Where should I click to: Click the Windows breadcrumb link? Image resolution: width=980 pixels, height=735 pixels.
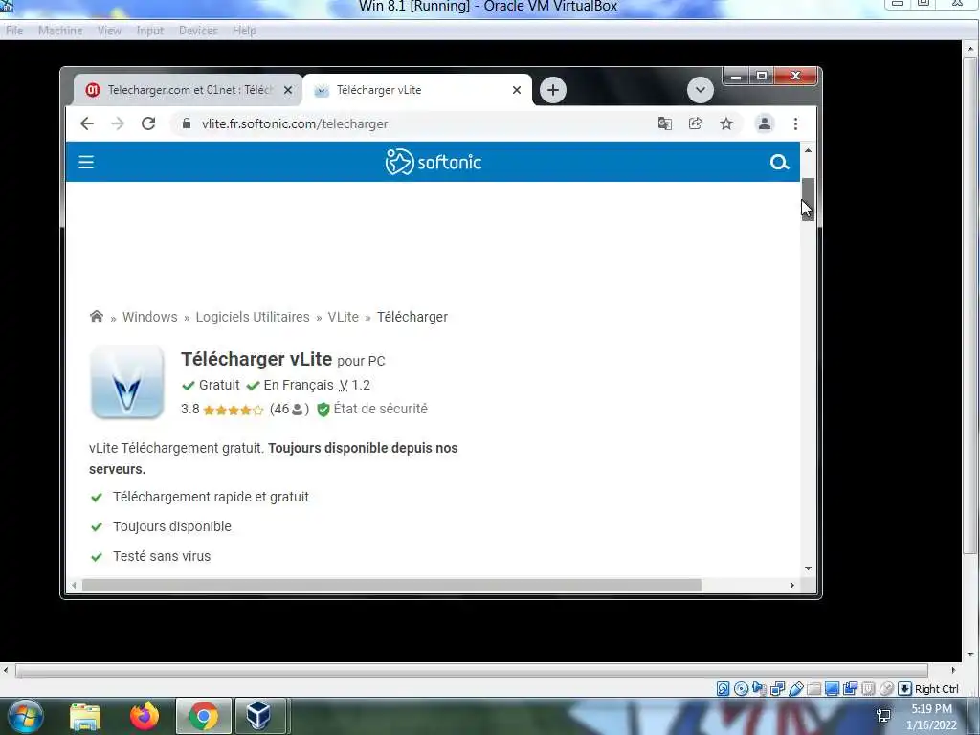pos(150,317)
